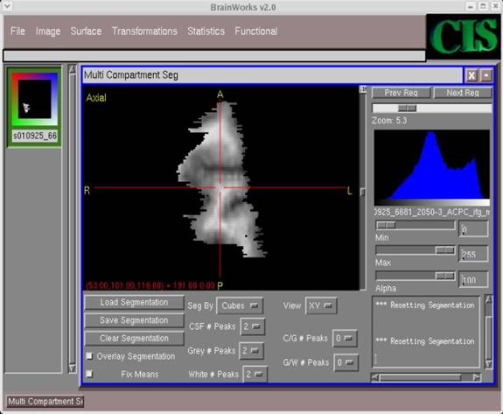Click the up arrow on the image list scrollbar

click(x=73, y=69)
